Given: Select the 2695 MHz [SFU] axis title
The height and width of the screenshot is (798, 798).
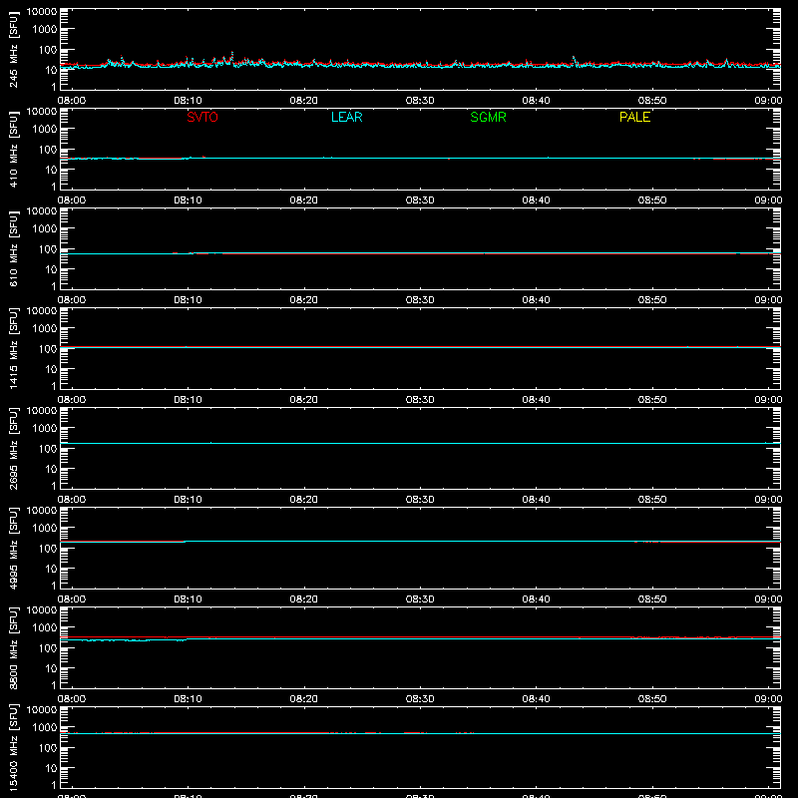Looking at the screenshot, I should click(14, 448).
